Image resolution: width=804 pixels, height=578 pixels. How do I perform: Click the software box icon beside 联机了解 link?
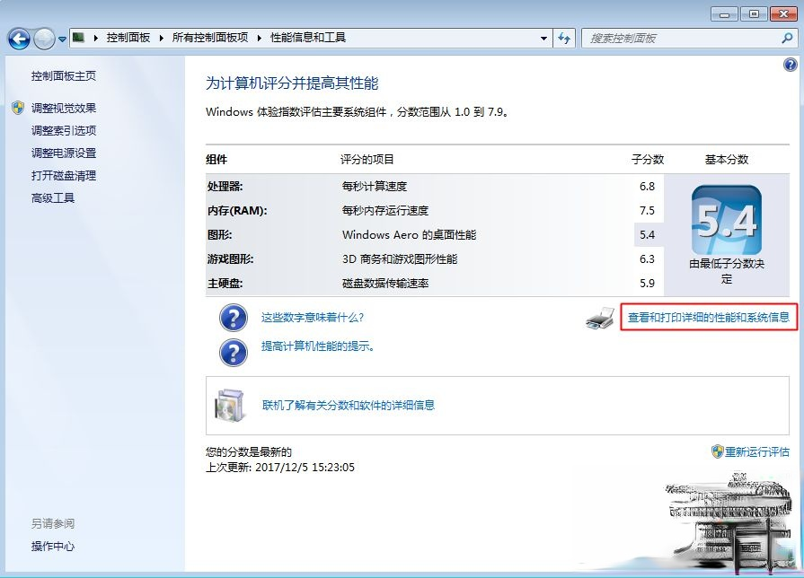(232, 405)
